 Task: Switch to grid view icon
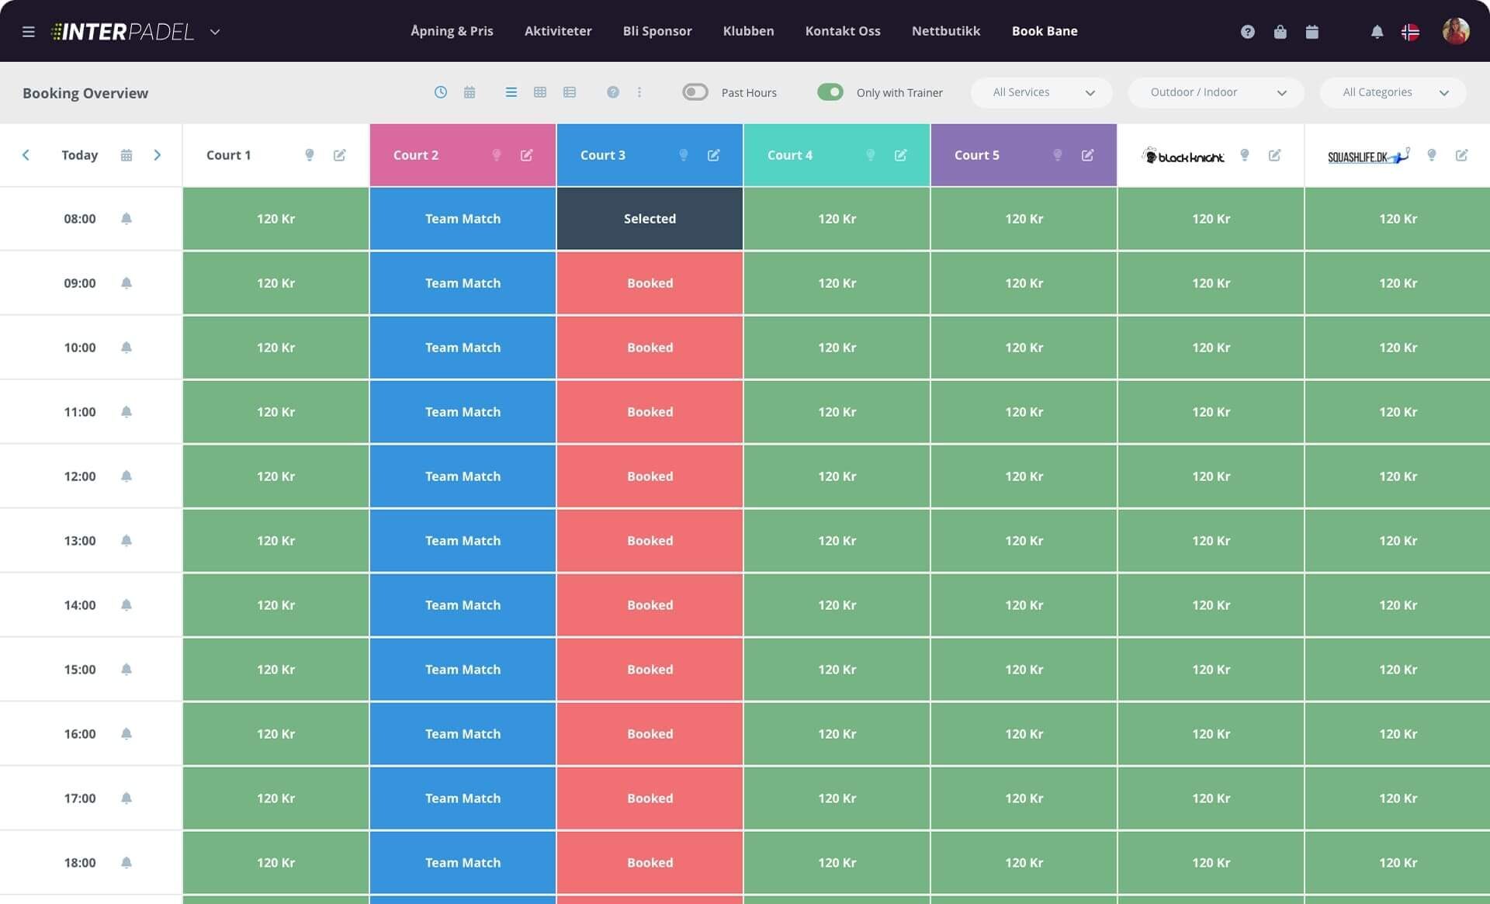tap(540, 92)
